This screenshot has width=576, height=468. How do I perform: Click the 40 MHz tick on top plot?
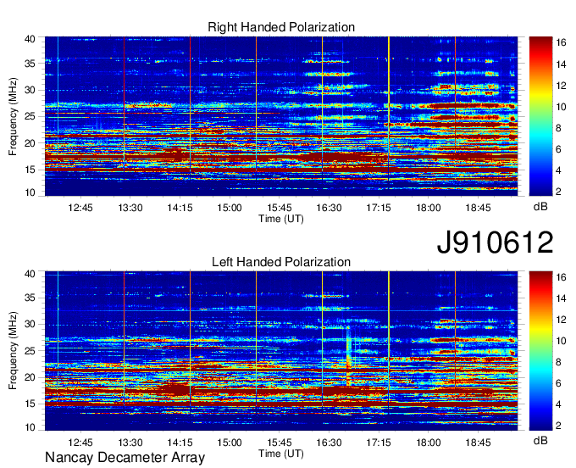(x=30, y=39)
